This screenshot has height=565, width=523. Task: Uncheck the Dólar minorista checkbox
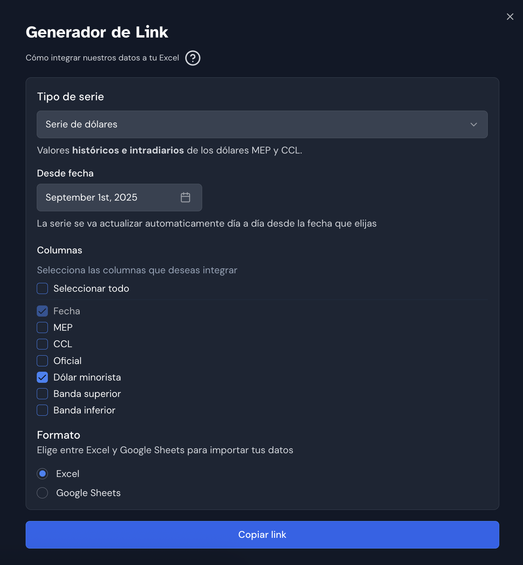pos(42,377)
